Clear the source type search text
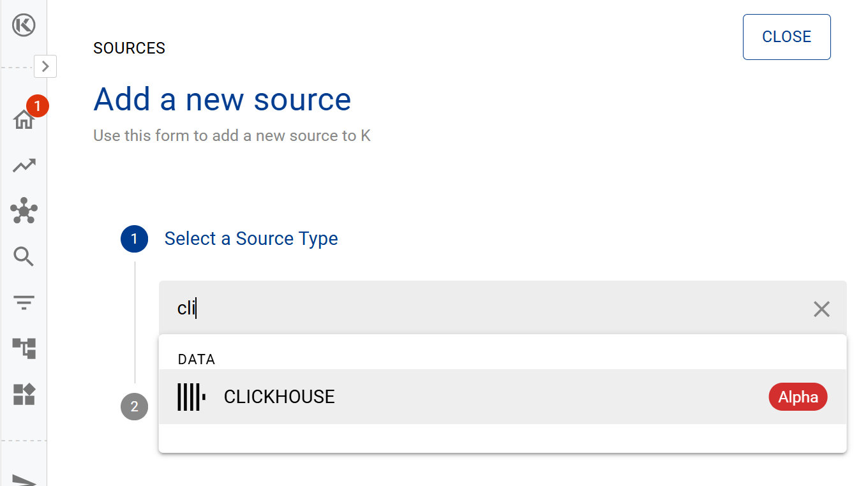The height and width of the screenshot is (486, 868). click(821, 309)
